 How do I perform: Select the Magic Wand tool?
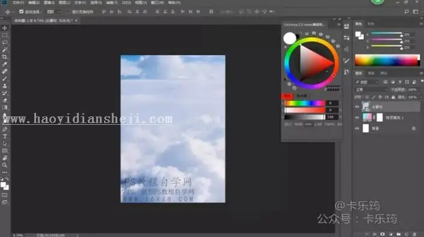pyautogui.click(x=5, y=50)
